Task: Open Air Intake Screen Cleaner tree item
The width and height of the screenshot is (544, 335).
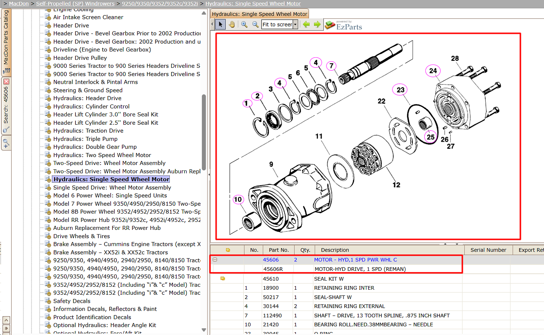Action: point(88,17)
